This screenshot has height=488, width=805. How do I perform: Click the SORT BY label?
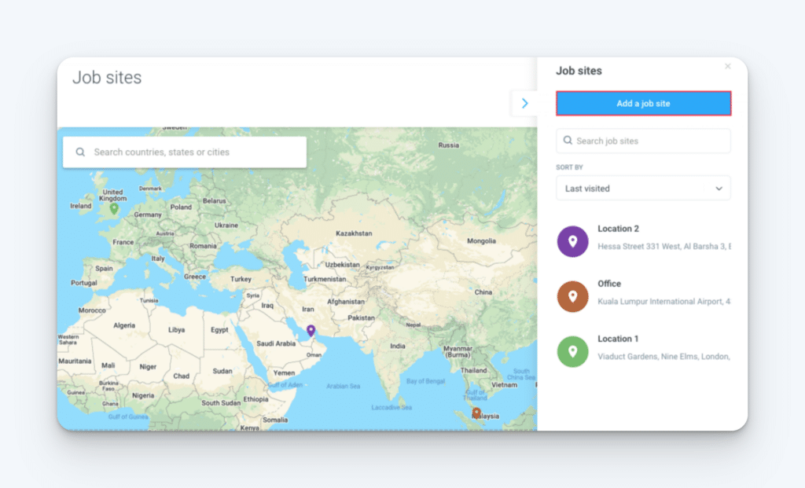click(569, 167)
